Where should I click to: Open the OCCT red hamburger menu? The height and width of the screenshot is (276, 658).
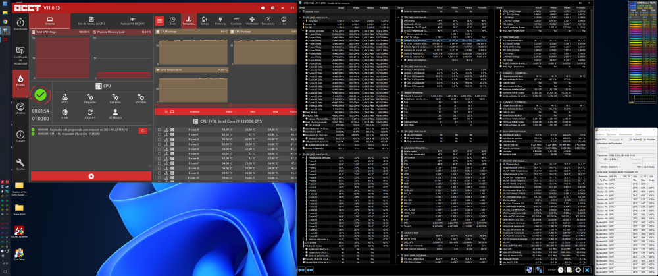[159, 20]
